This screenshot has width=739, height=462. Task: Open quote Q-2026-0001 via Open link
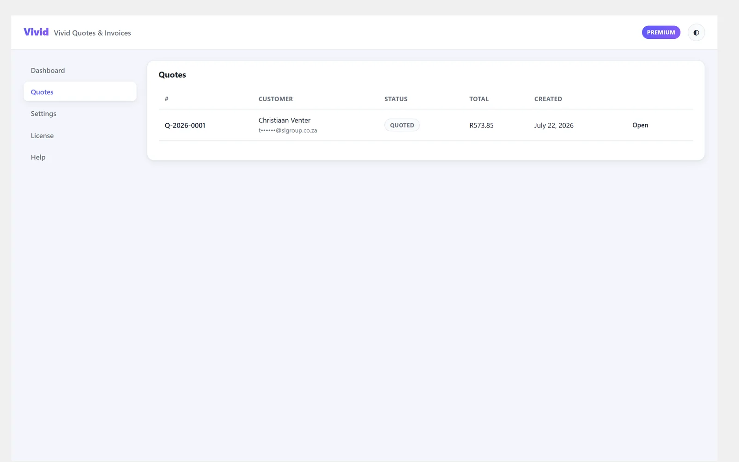pos(640,125)
